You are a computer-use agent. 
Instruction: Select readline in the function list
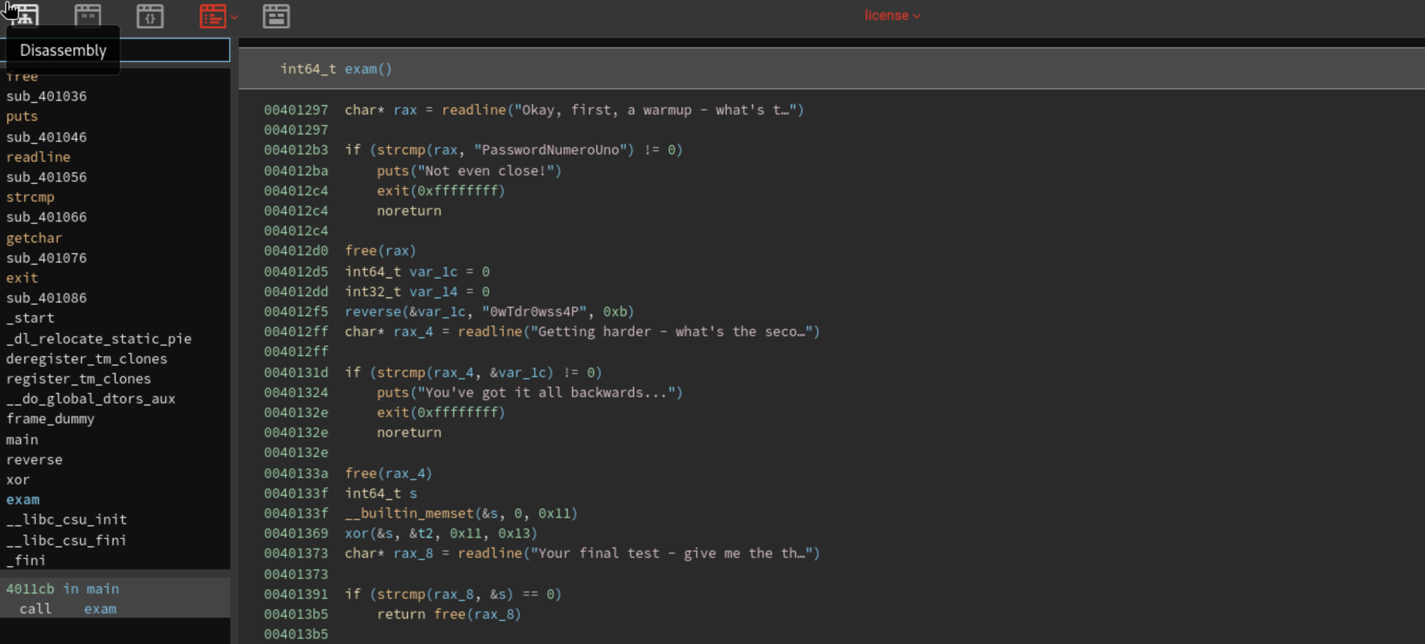coord(38,157)
